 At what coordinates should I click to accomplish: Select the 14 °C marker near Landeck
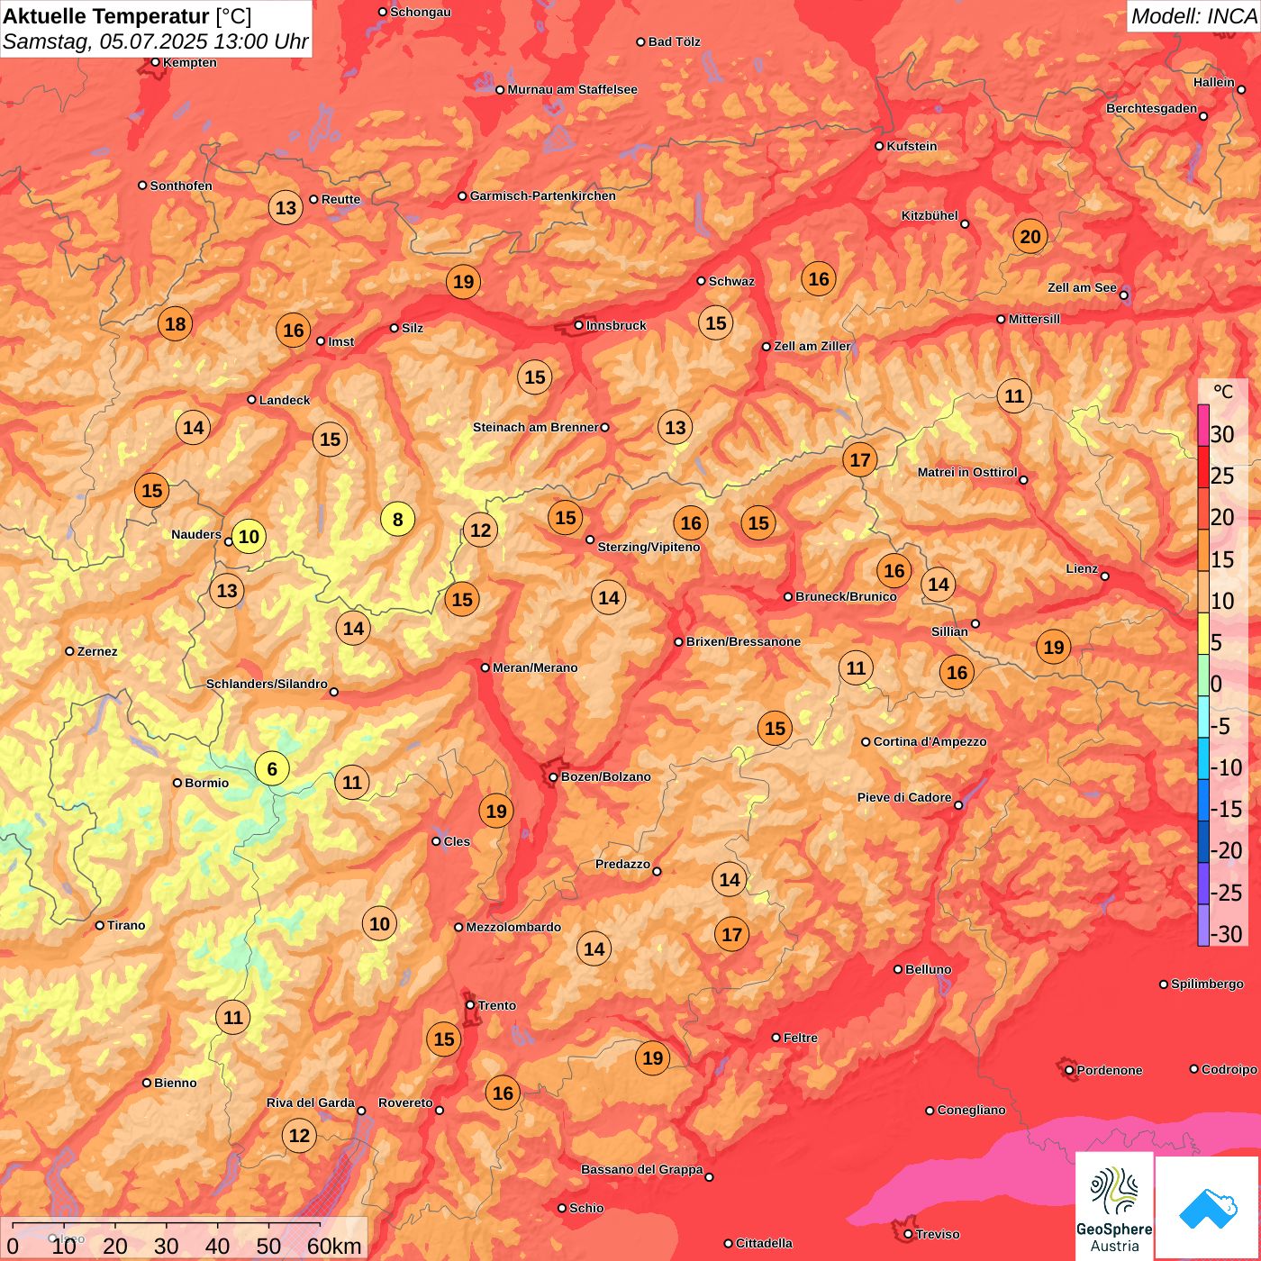click(x=194, y=427)
